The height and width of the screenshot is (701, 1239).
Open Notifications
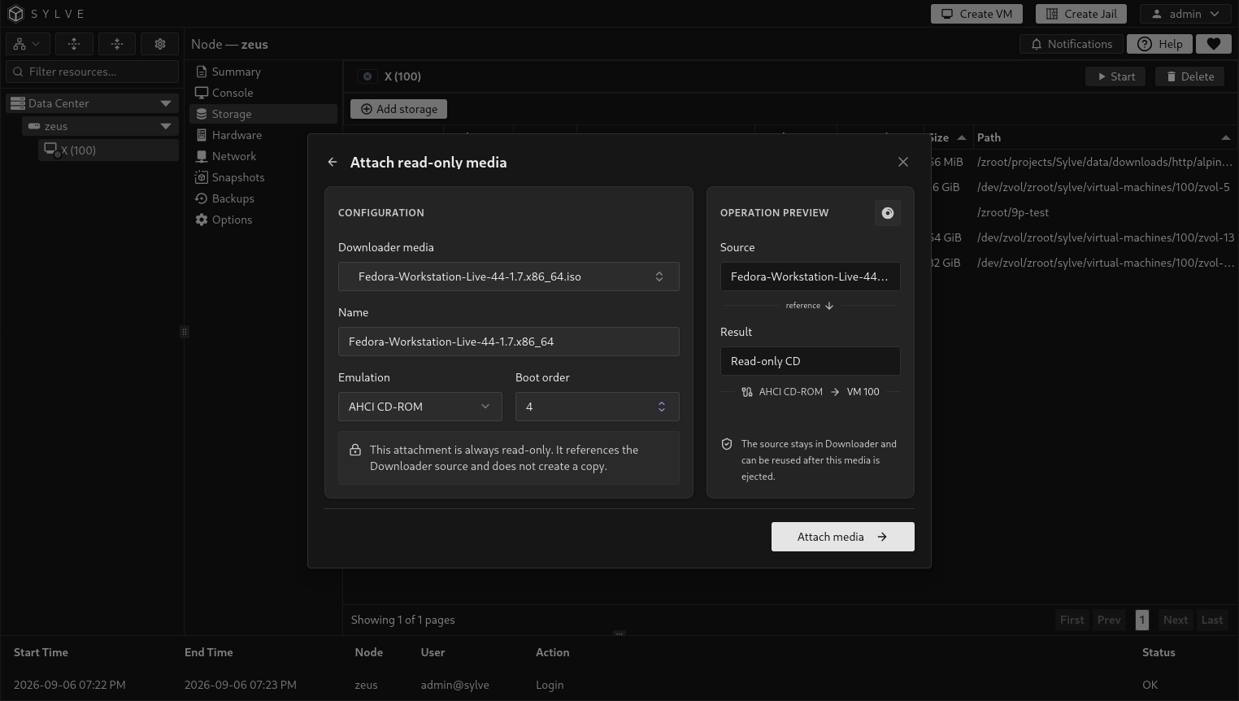(1072, 44)
